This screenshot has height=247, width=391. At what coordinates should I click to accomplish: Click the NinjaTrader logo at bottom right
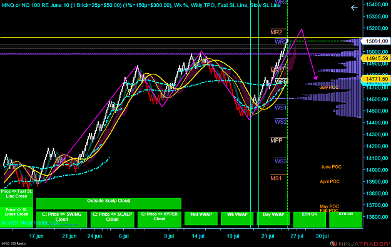point(360,243)
